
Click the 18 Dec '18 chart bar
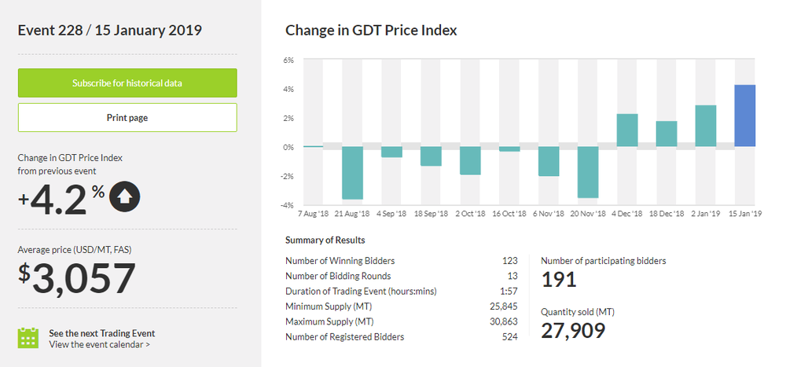(x=666, y=134)
